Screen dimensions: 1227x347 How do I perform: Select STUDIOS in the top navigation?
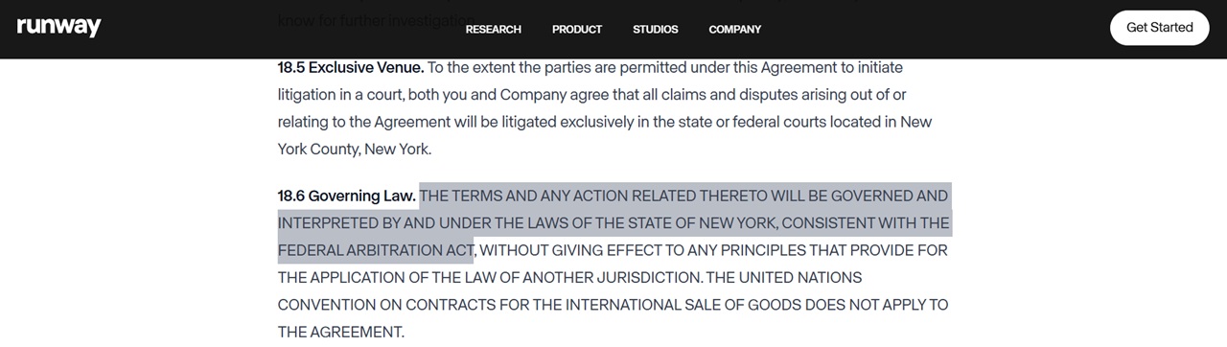click(x=656, y=29)
